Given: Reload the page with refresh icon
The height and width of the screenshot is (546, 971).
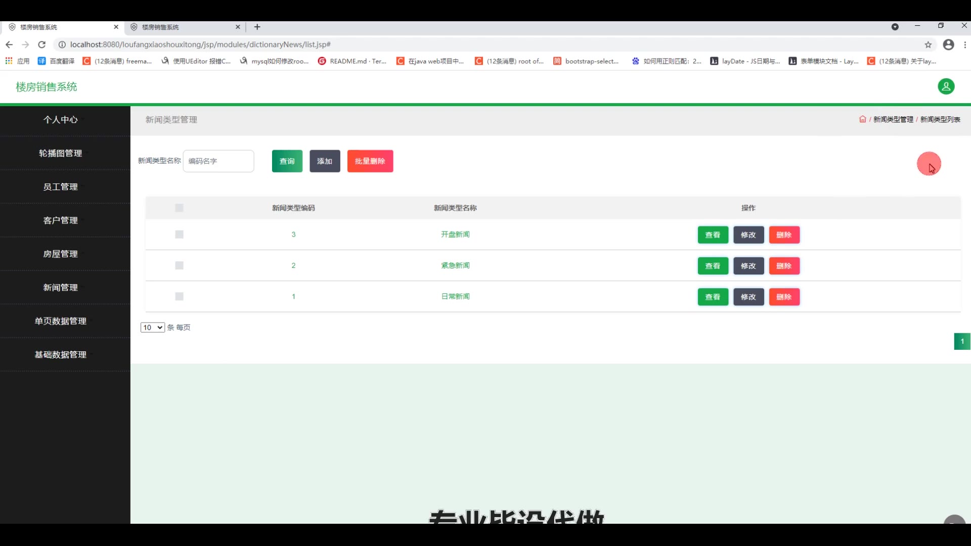Looking at the screenshot, I should coord(42,44).
